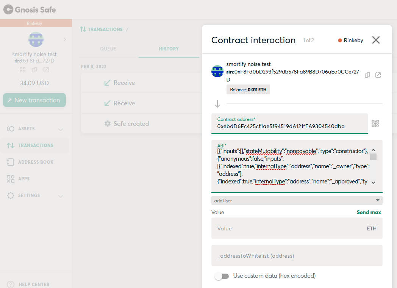The width and height of the screenshot is (397, 288).
Task: Click the ABI scrollbar thumb
Action: point(373,157)
